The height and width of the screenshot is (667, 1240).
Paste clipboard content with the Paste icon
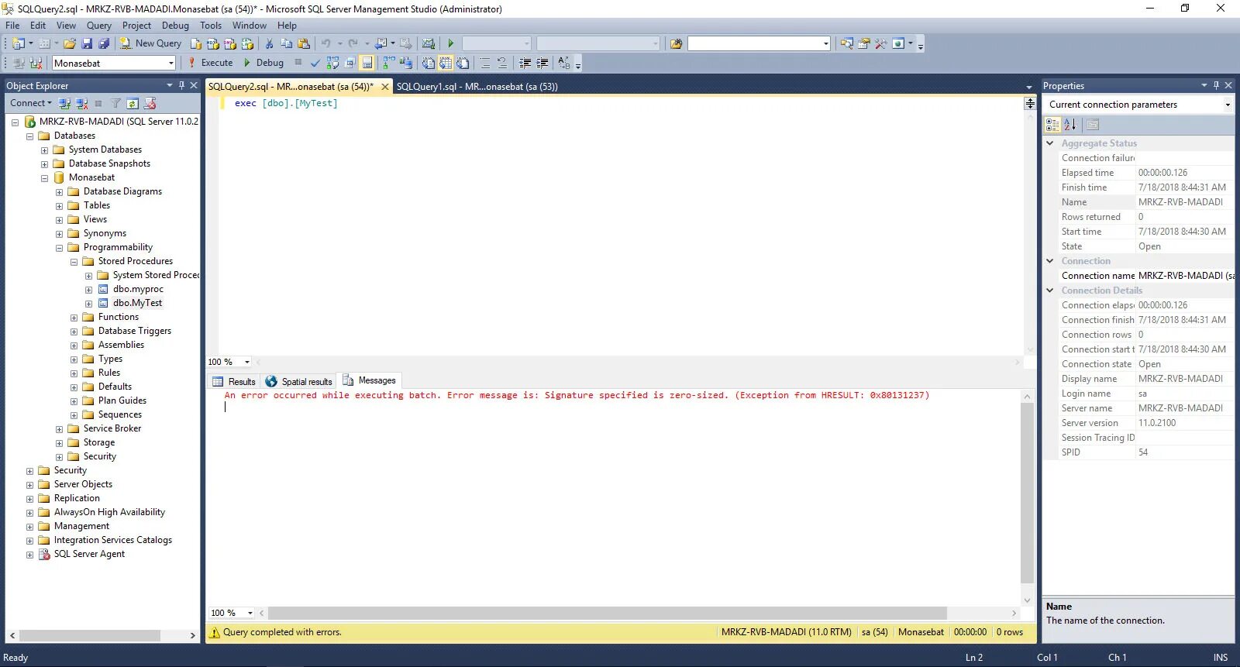pyautogui.click(x=304, y=43)
